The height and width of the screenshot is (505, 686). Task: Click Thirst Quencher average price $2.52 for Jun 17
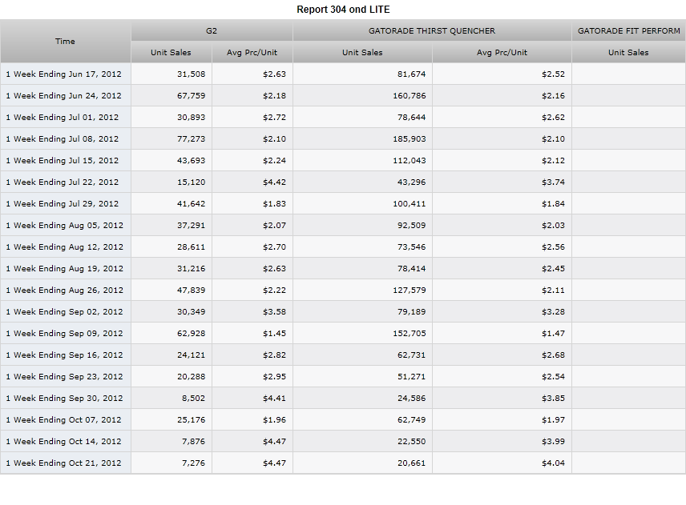[x=553, y=74]
